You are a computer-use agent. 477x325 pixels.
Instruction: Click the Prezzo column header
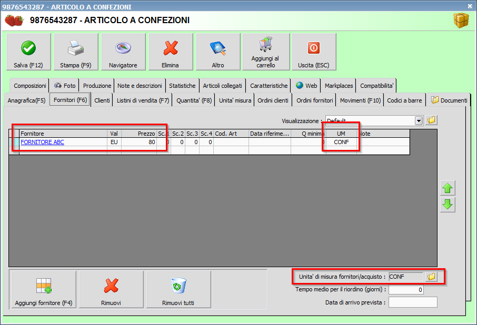(138, 134)
